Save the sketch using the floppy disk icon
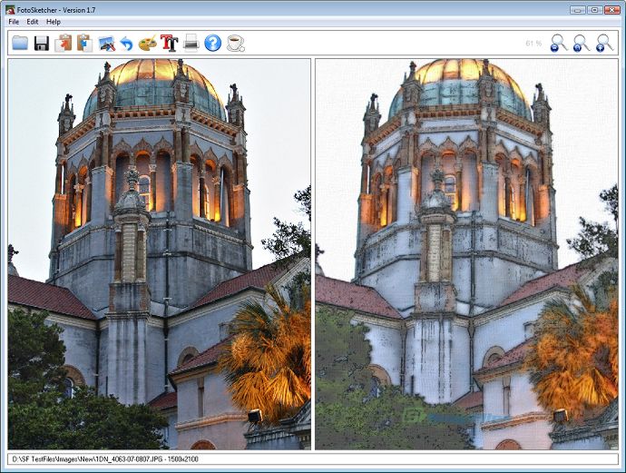The image size is (626, 473). coord(42,43)
